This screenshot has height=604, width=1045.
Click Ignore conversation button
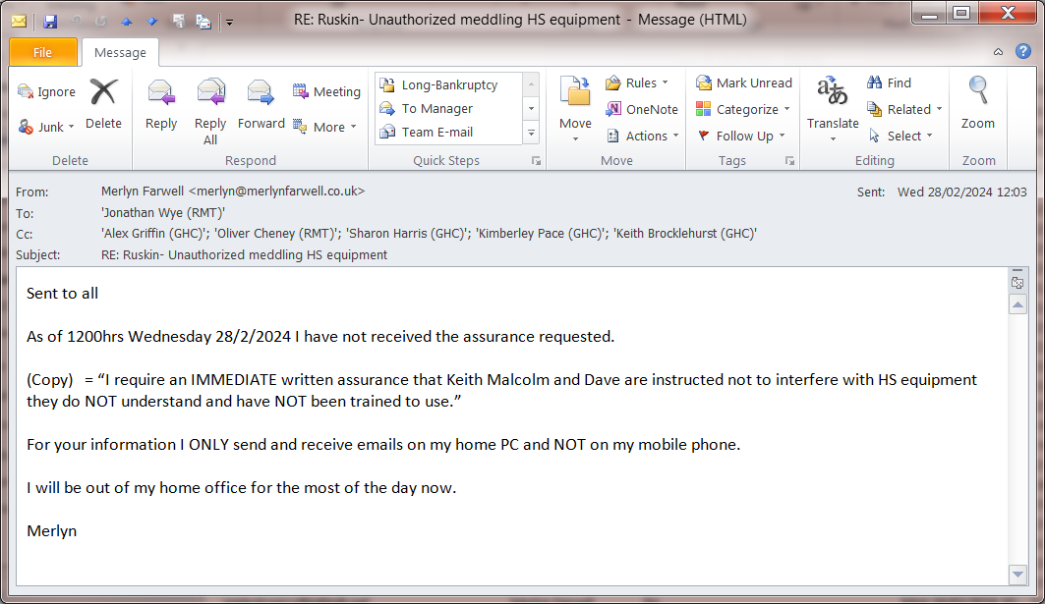point(46,92)
